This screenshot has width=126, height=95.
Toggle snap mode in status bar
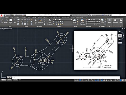pyautogui.click(x=82, y=80)
